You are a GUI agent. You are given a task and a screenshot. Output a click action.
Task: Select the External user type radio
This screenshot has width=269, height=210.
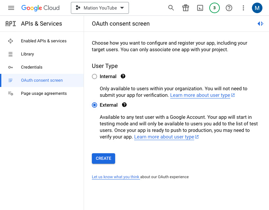(x=94, y=105)
